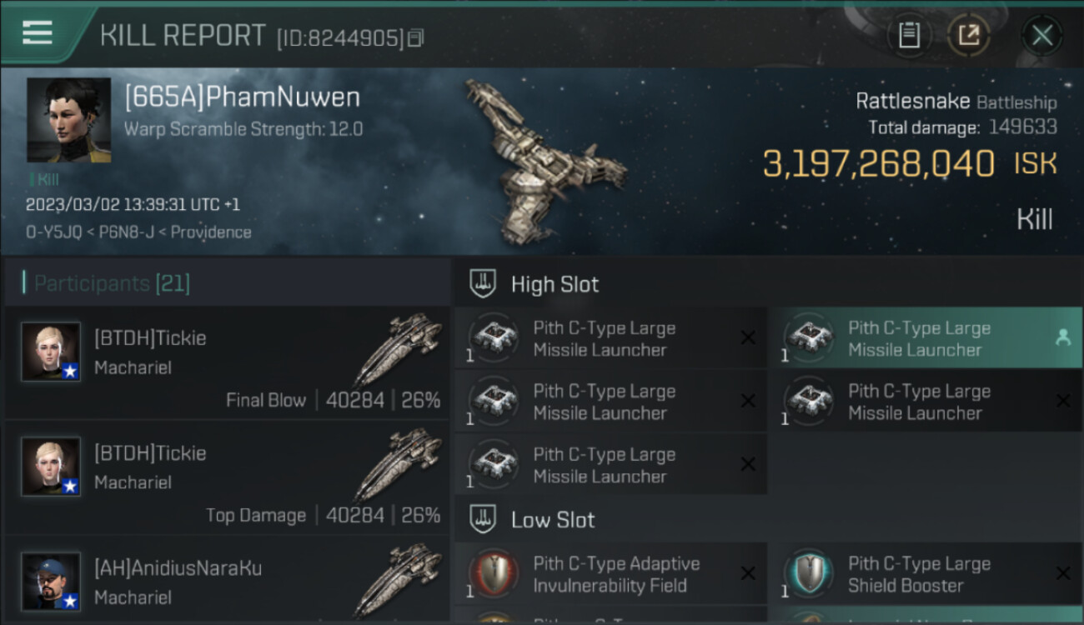Click the highlighted launcher's person icon
This screenshot has width=1084, height=625.
(x=1062, y=337)
